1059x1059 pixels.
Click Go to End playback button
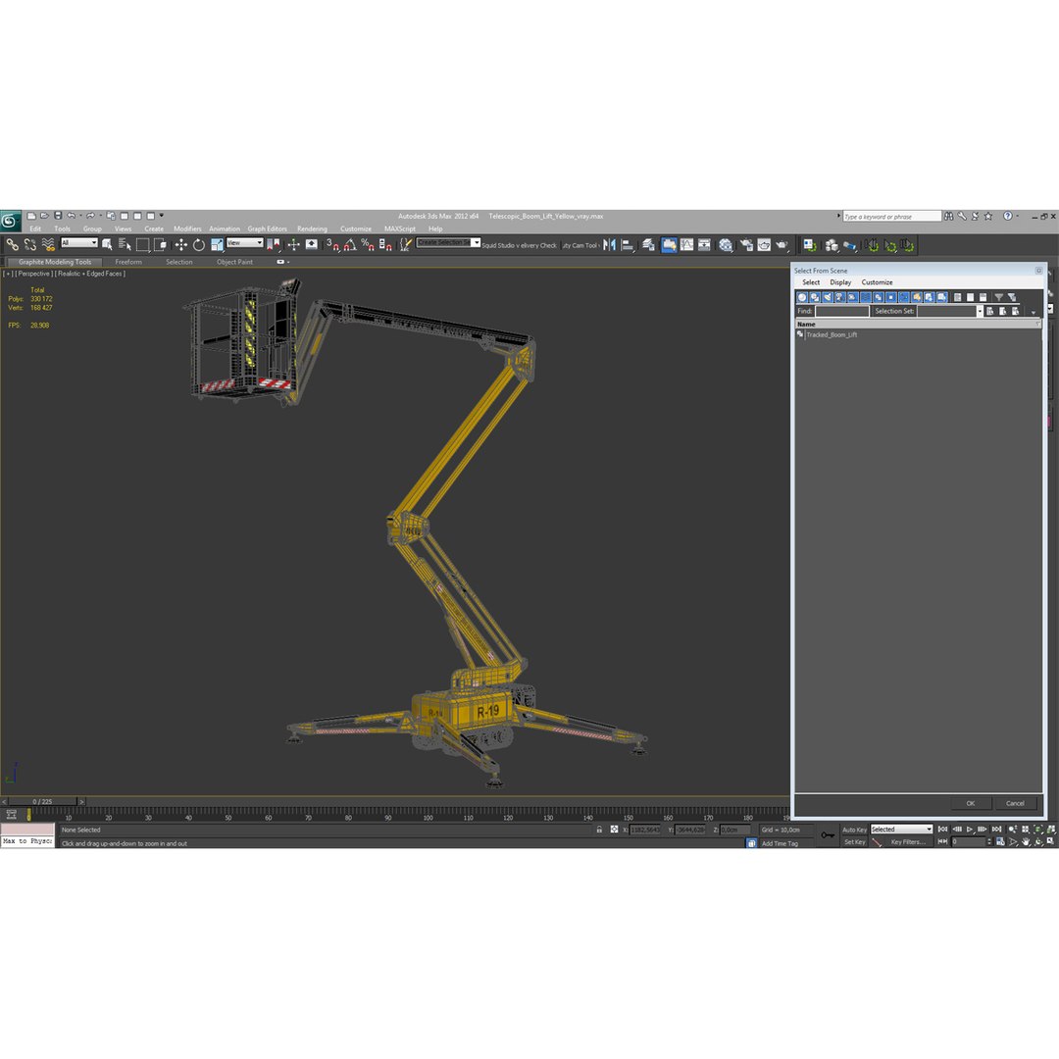pyautogui.click(x=996, y=829)
